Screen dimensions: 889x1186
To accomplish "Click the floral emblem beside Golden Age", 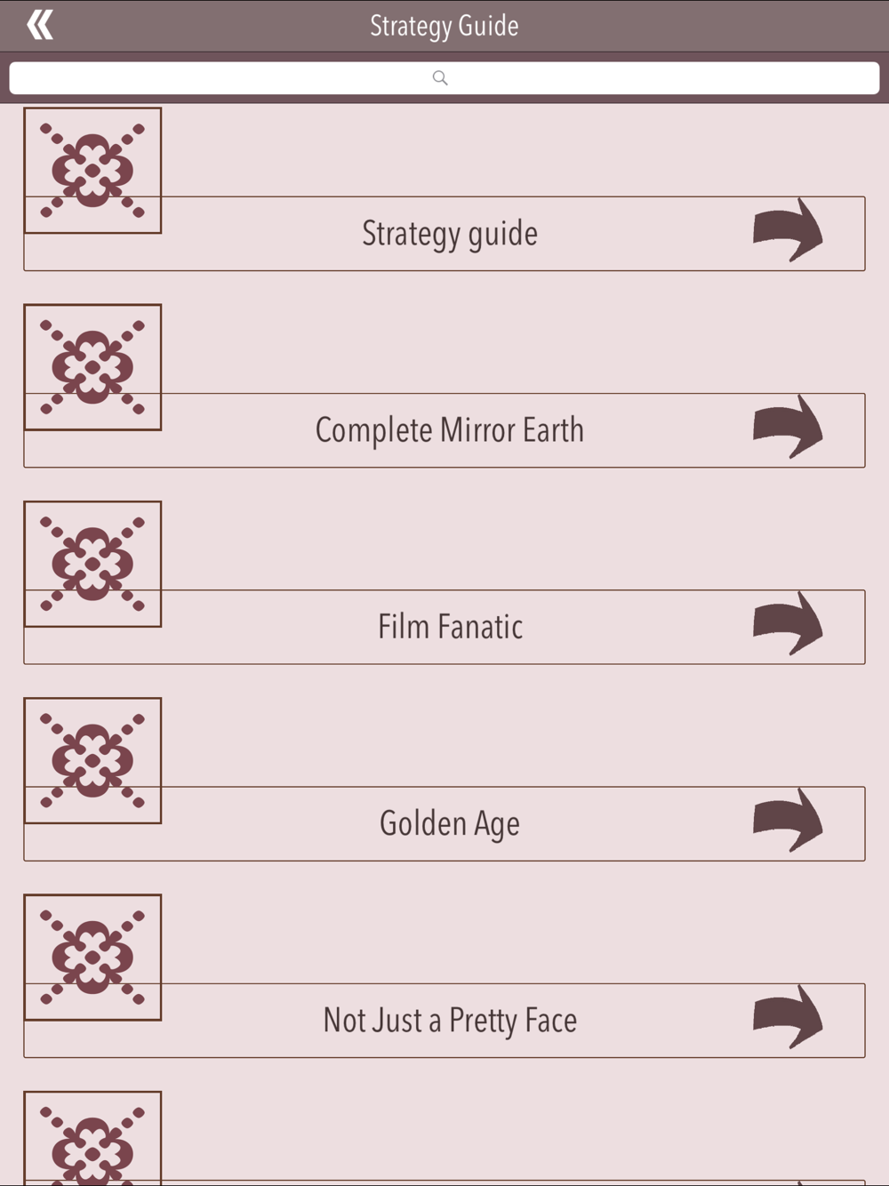I will pyautogui.click(x=92, y=760).
